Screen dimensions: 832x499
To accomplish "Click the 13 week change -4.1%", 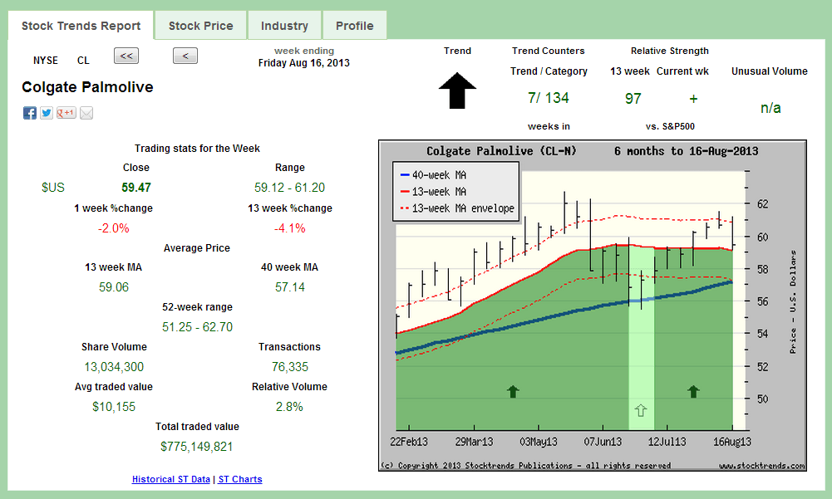I will (x=290, y=228).
